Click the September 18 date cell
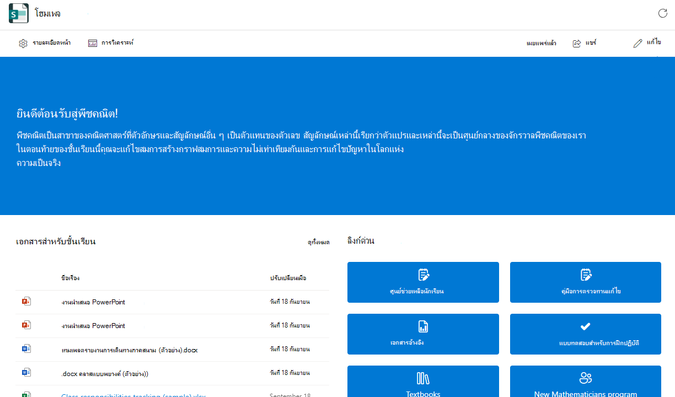This screenshot has width=675, height=397. pyautogui.click(x=290, y=395)
